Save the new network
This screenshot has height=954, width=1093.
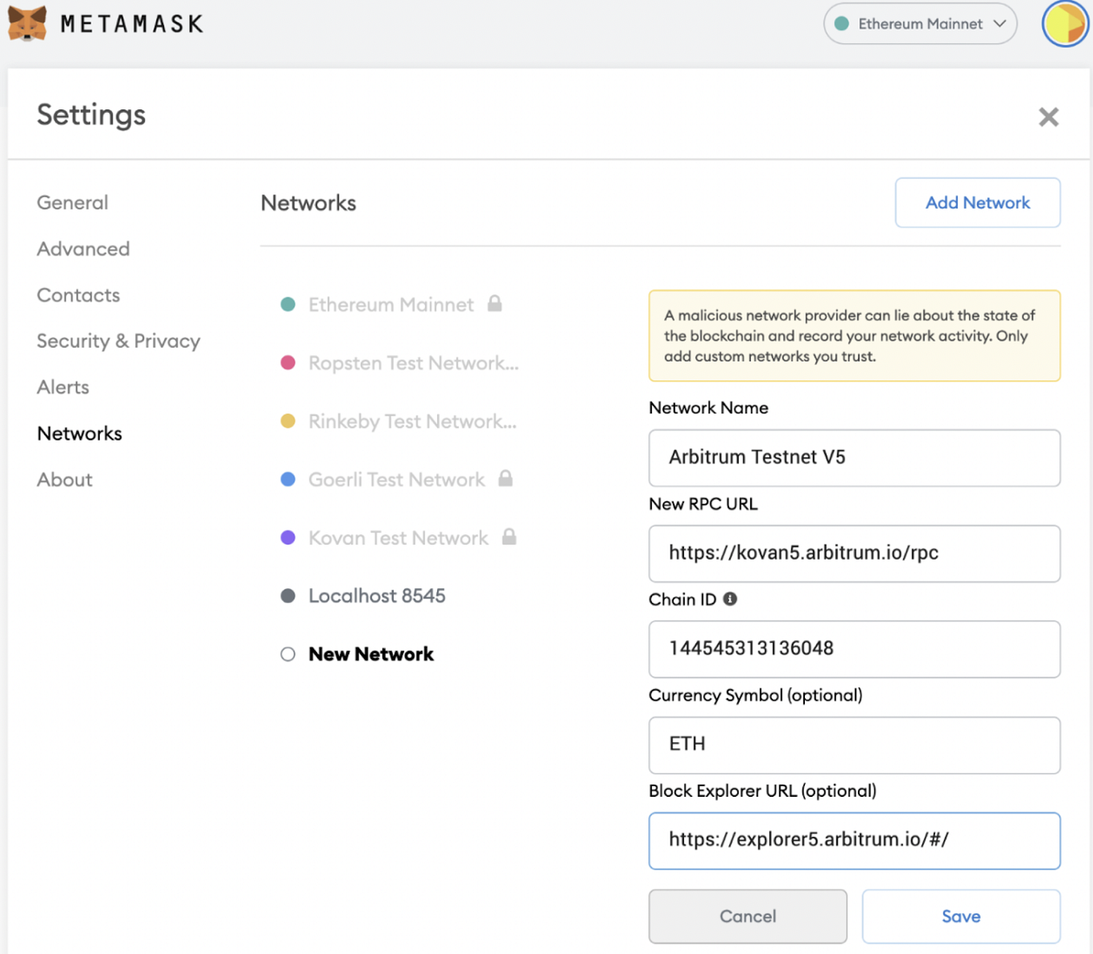tap(961, 916)
